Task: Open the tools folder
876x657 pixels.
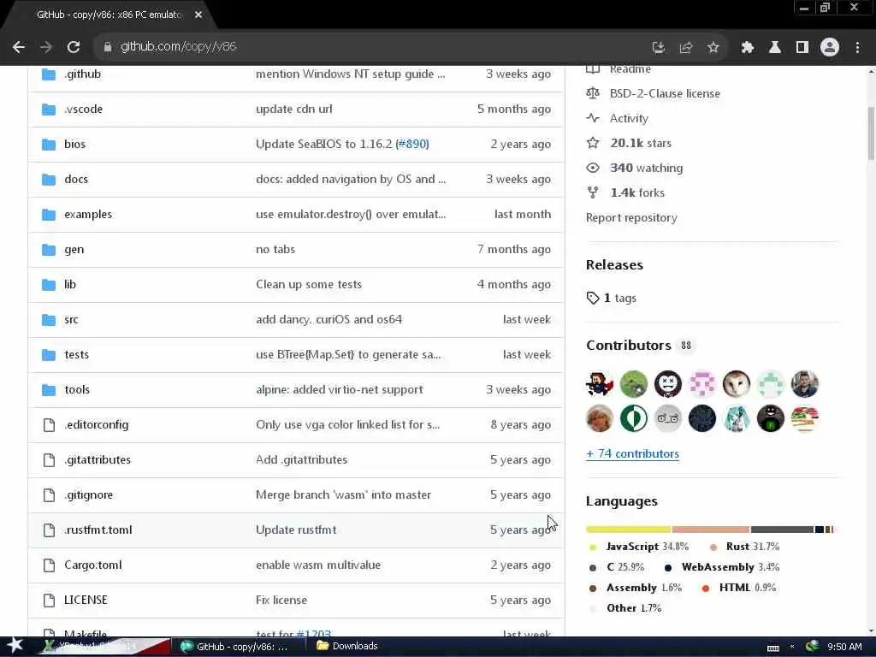Action: pyautogui.click(x=77, y=390)
